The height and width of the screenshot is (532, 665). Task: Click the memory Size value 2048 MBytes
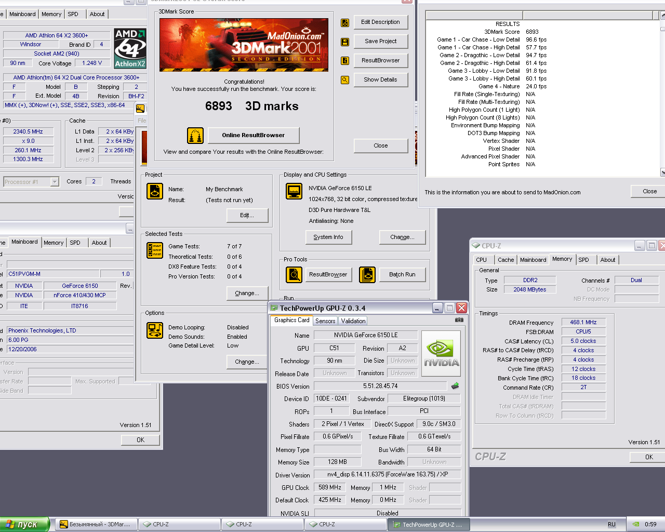coord(530,289)
